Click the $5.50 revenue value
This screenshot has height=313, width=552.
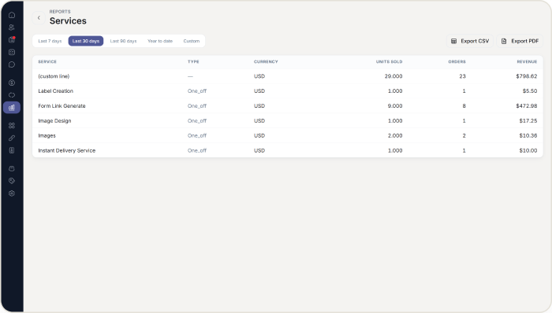click(x=530, y=91)
